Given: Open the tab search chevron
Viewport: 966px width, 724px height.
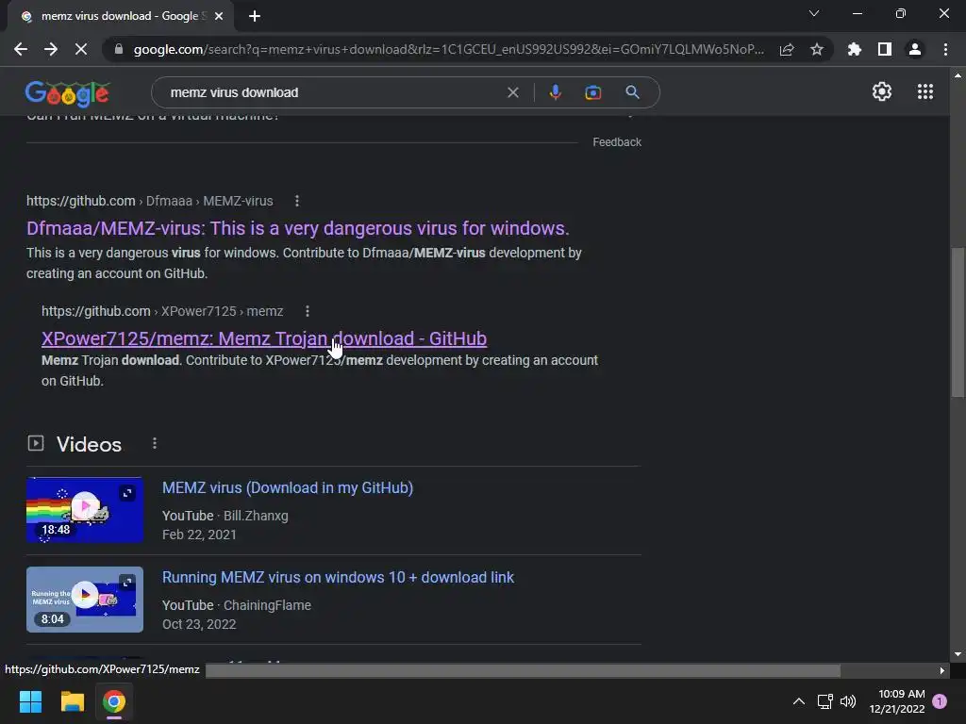Looking at the screenshot, I should click(x=814, y=13).
